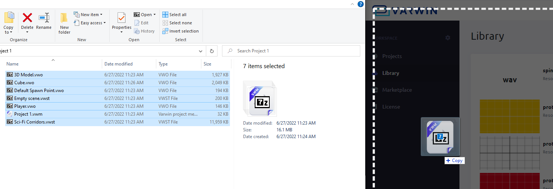Click the Varwin project type cell
Screen dimensions: 553x189
(178, 114)
